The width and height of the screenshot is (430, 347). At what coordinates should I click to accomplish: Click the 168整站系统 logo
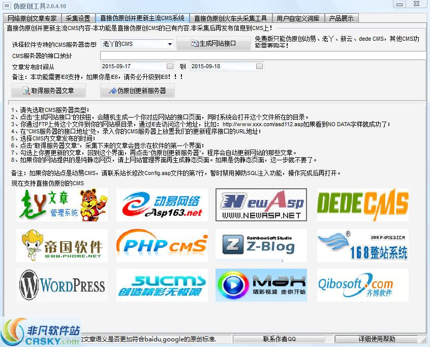click(x=363, y=245)
